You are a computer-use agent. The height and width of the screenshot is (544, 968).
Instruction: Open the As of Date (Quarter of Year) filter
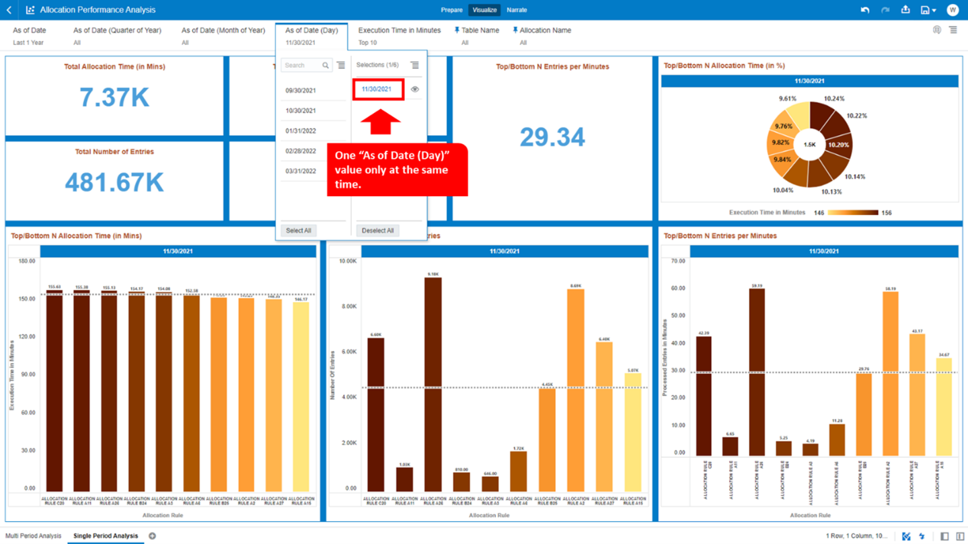tap(117, 36)
